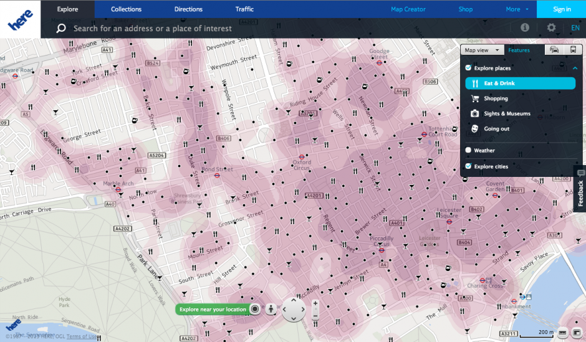Zoom in with the plus button
586x342 pixels.
[315, 303]
